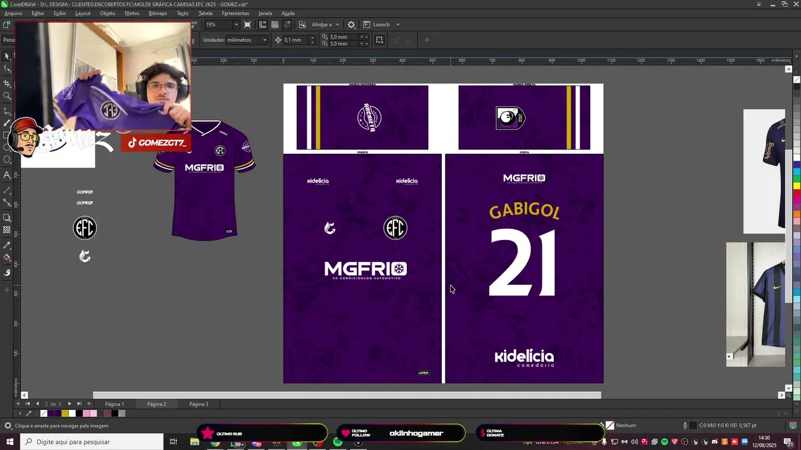Select the Polygon tool
801x450 pixels.
click(x=7, y=160)
